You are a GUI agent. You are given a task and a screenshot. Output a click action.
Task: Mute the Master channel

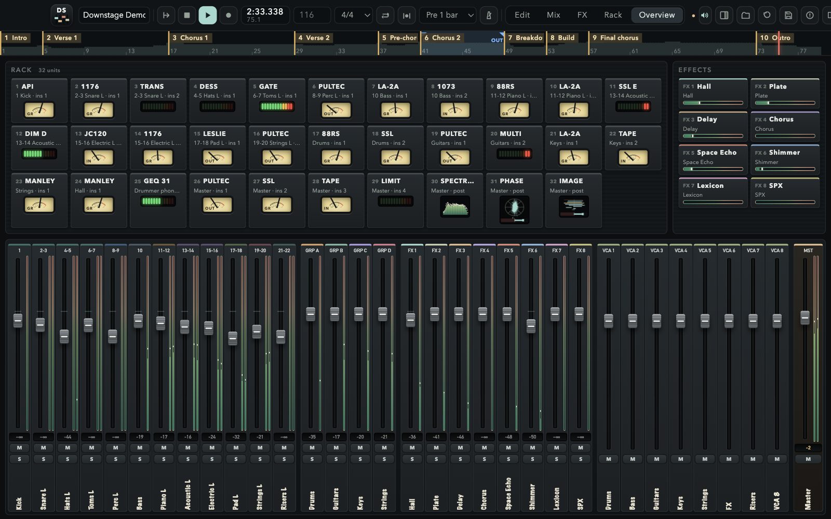click(x=808, y=459)
